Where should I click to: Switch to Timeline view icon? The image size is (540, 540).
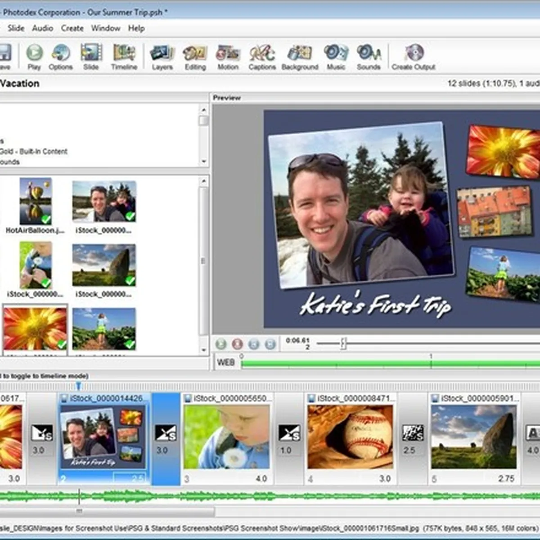tap(124, 53)
